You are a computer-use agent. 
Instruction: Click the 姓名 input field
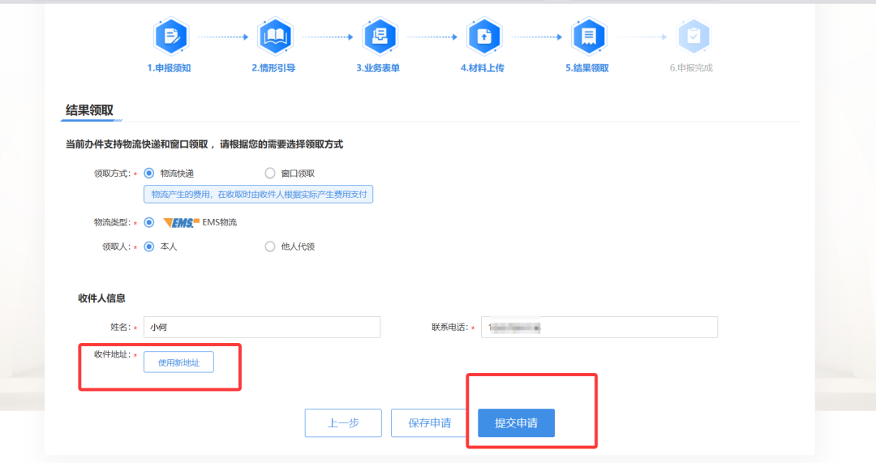click(261, 327)
